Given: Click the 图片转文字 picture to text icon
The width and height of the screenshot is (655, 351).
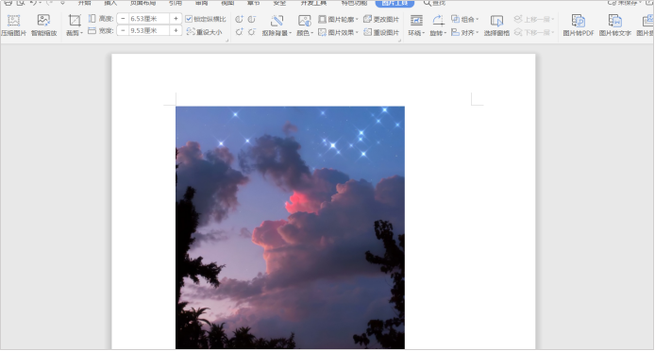Looking at the screenshot, I should [615, 21].
